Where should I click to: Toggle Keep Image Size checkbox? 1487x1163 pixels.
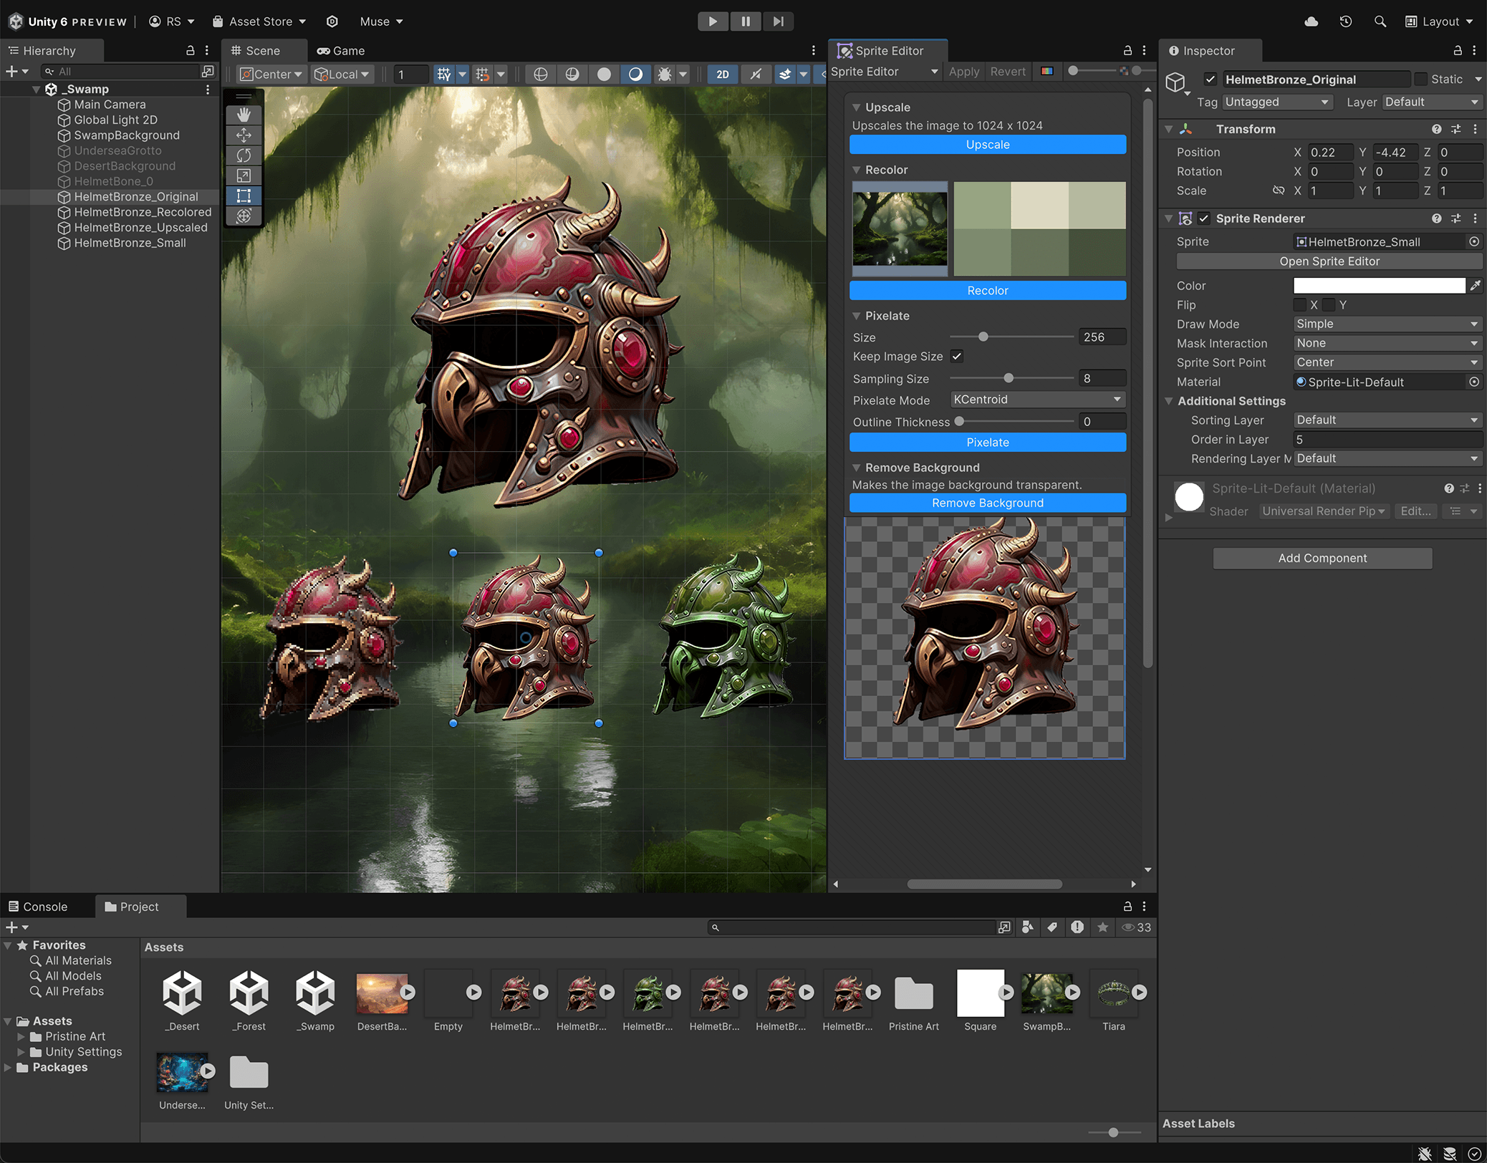(957, 357)
